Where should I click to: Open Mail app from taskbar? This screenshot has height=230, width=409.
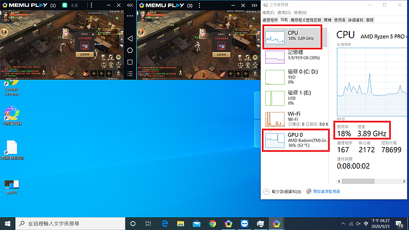[197, 224]
